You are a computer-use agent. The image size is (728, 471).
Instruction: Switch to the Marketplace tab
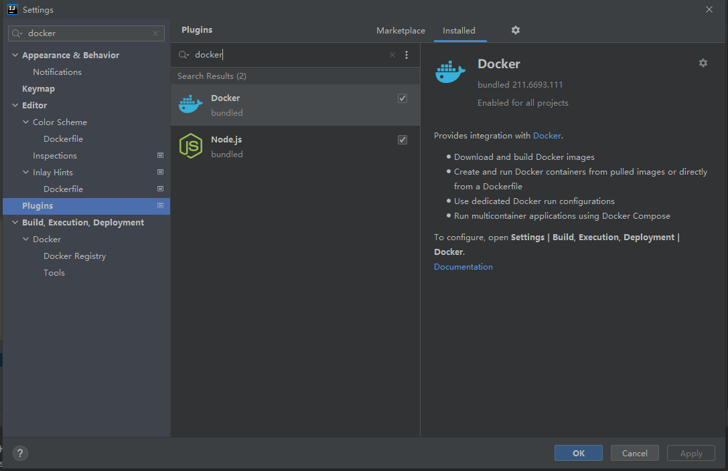tap(401, 31)
